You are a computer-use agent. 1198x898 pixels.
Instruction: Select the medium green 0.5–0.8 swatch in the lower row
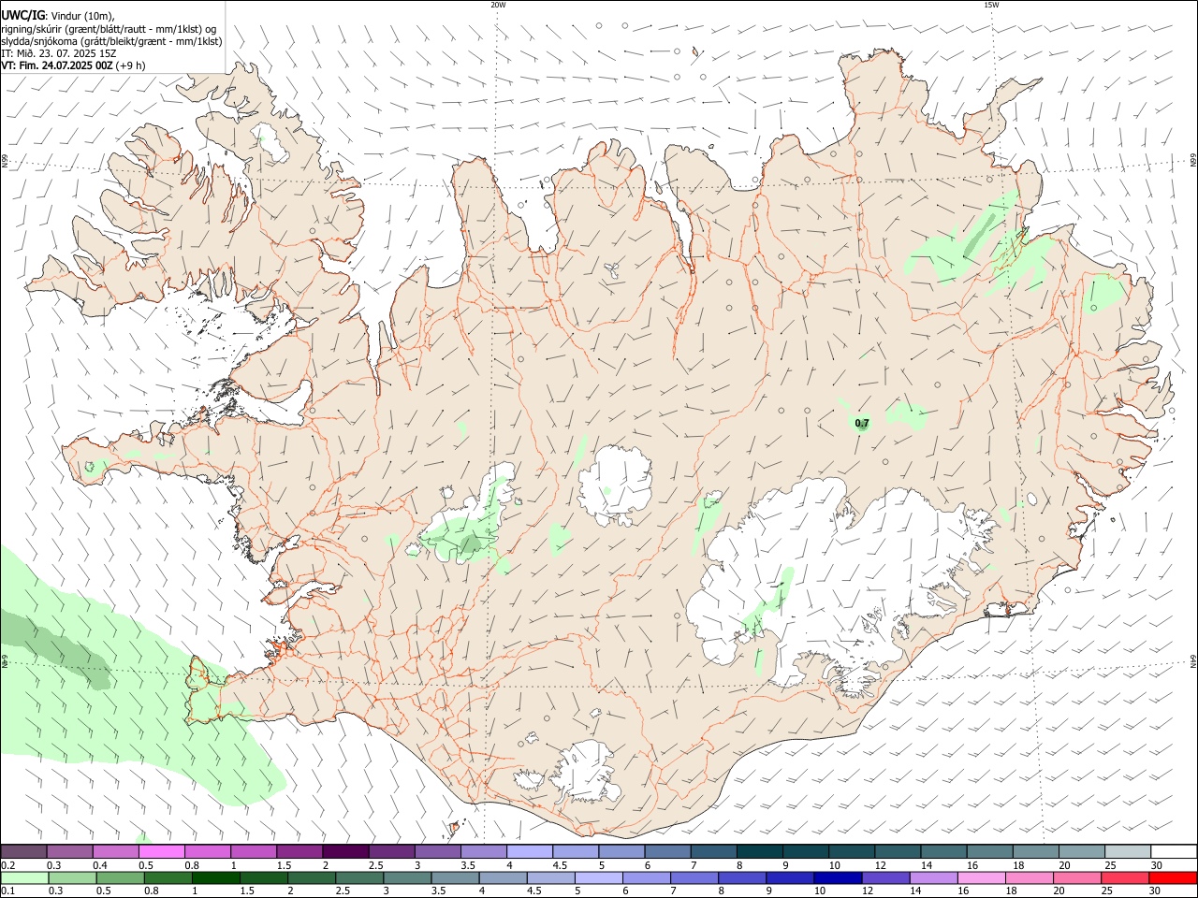click(x=120, y=877)
